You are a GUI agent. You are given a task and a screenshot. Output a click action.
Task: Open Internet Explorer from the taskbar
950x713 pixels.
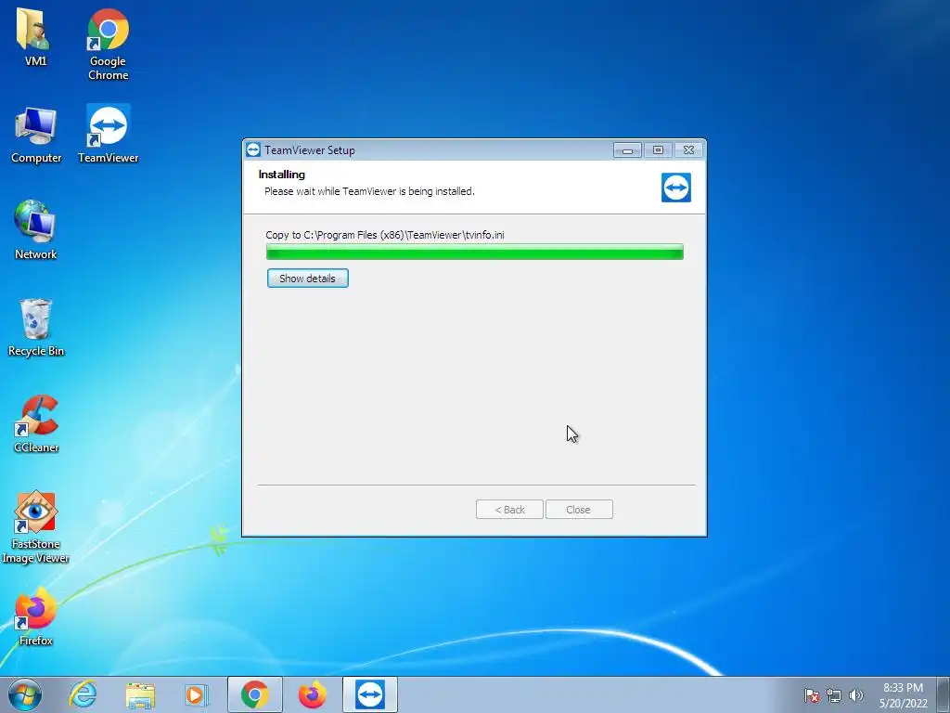[x=83, y=694]
